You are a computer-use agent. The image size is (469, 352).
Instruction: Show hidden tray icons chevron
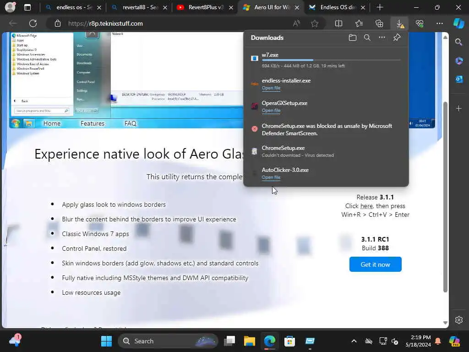354,341
